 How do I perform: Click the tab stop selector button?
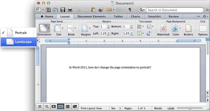click(x=38, y=41)
